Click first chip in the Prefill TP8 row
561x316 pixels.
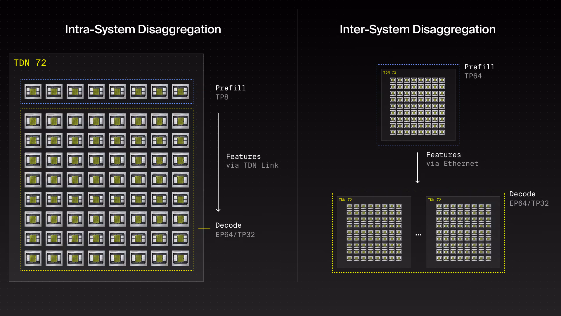[x=33, y=92]
